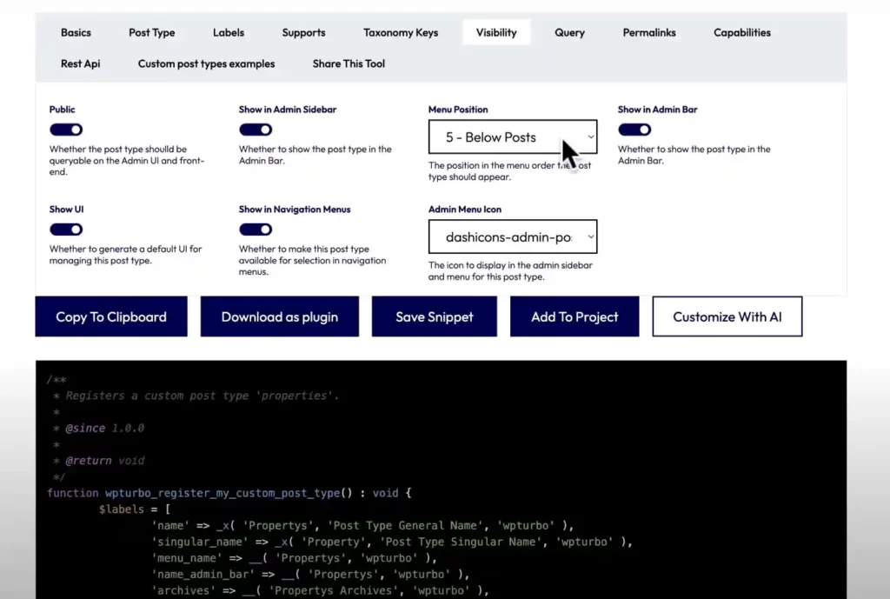
Task: Click the 'Public' label text
Action: (62, 110)
